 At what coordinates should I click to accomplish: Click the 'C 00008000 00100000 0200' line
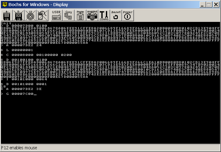(x=36, y=55)
